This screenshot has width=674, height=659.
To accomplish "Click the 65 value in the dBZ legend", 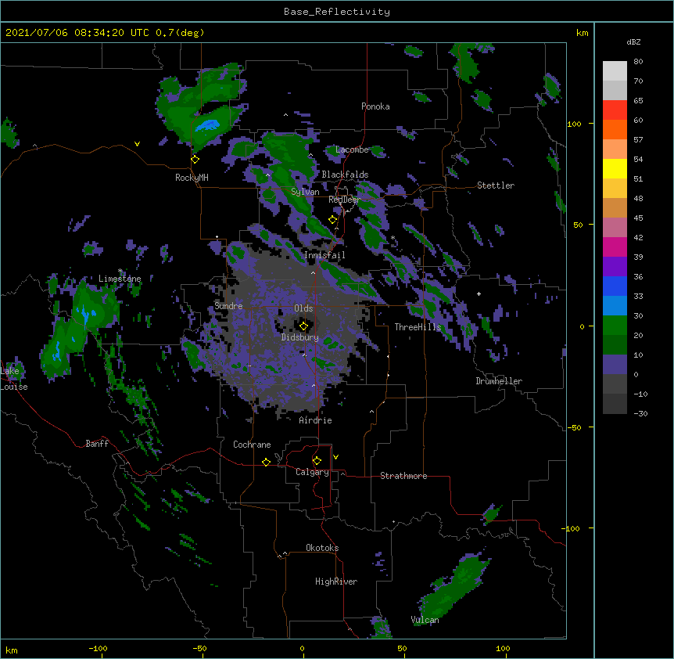I will [x=638, y=100].
